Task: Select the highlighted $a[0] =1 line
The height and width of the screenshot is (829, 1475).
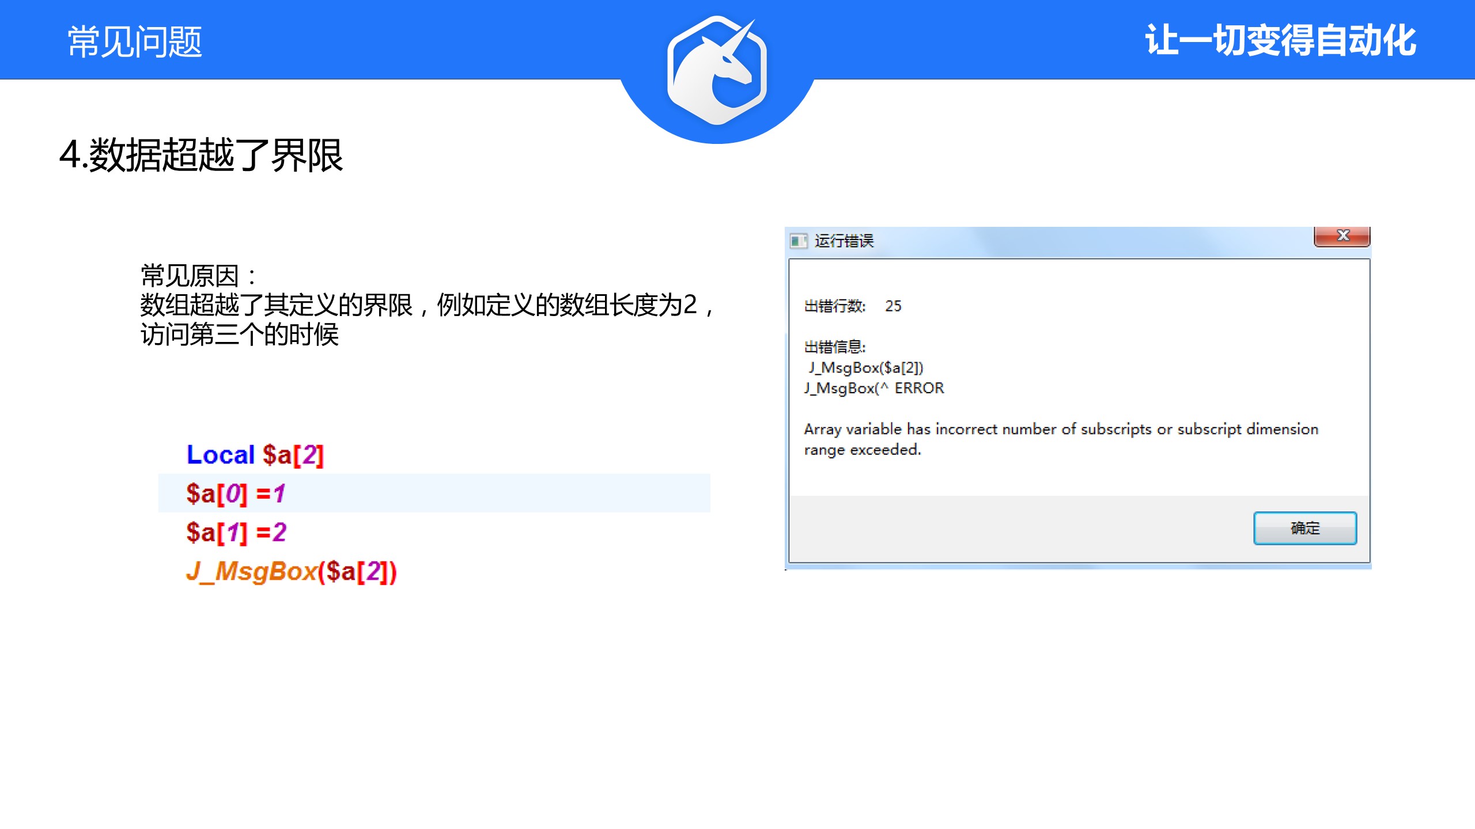Action: [x=235, y=493]
